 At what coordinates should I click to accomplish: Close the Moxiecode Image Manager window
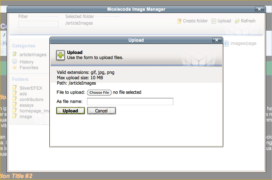click(259, 9)
